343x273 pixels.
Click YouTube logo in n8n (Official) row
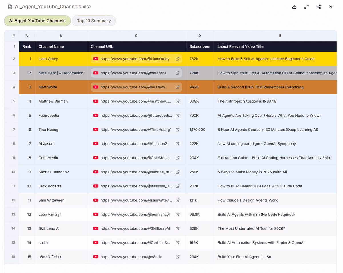pyautogui.click(x=96, y=257)
